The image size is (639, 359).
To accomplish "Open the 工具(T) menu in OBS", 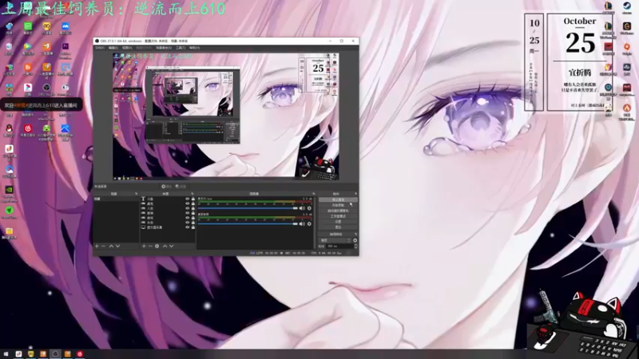I will coord(181,48).
